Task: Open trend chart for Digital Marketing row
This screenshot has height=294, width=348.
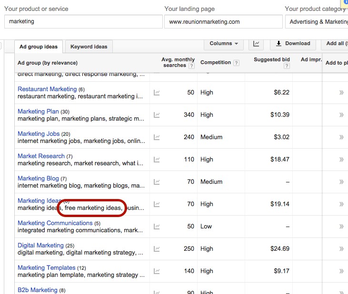Action: pos(157,249)
